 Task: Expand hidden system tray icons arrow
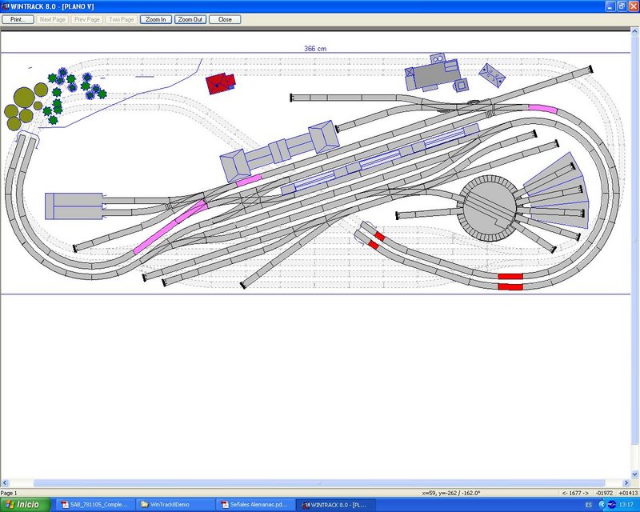point(602,505)
